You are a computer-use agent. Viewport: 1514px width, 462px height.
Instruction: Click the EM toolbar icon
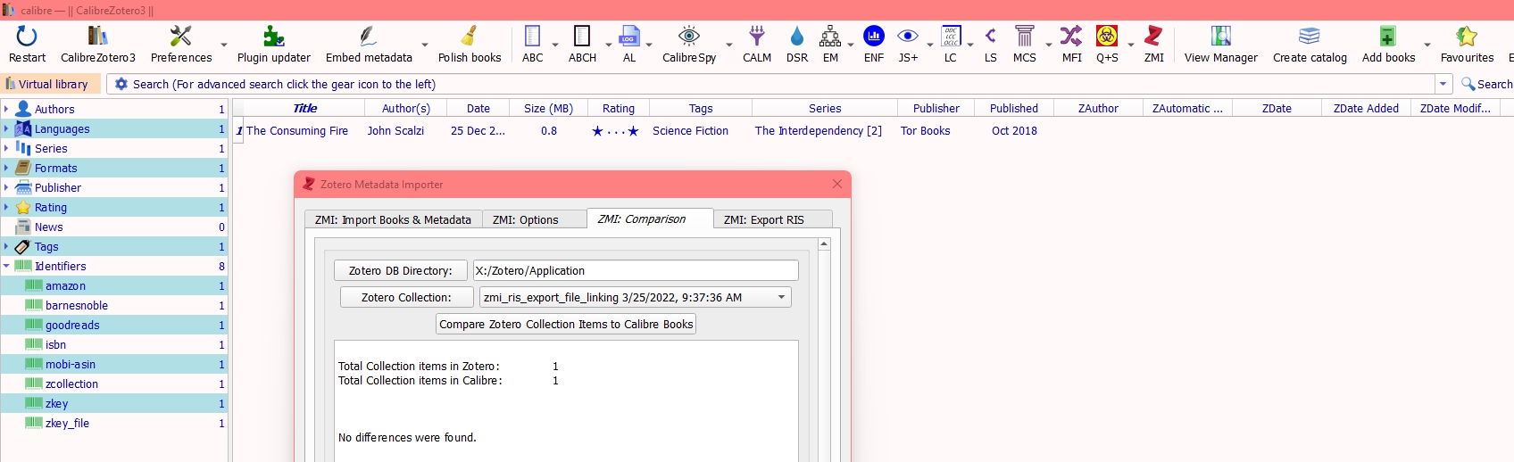pos(830,37)
